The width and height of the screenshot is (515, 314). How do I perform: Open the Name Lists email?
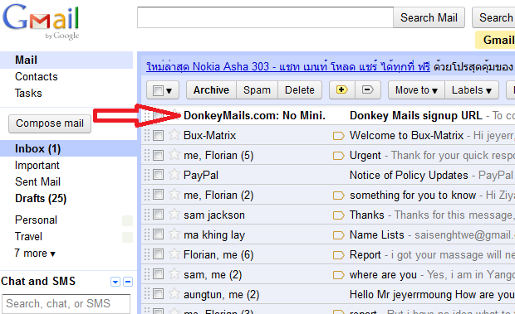(x=328, y=234)
